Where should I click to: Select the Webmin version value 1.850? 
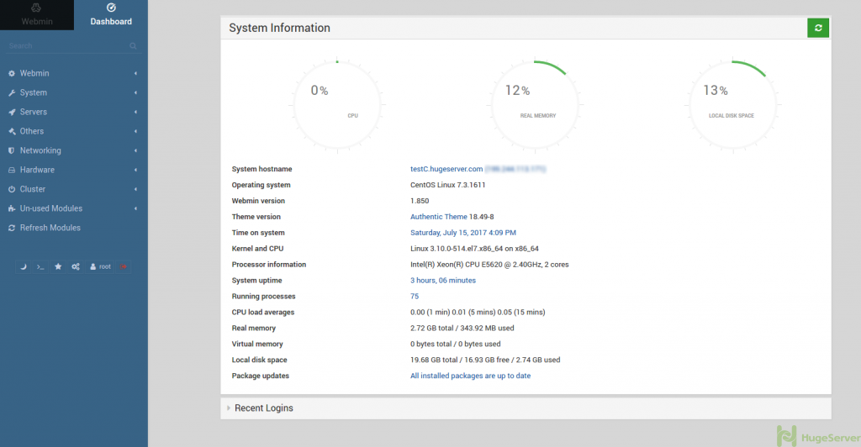(420, 201)
